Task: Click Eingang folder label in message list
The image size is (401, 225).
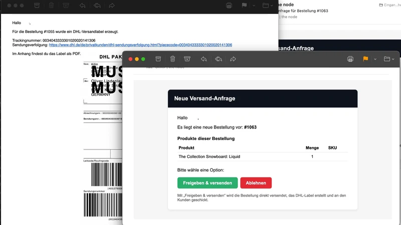Action: click(390, 5)
